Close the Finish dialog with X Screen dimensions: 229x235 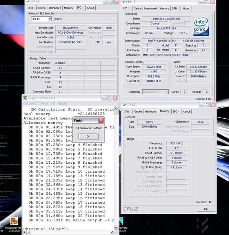tap(101, 120)
